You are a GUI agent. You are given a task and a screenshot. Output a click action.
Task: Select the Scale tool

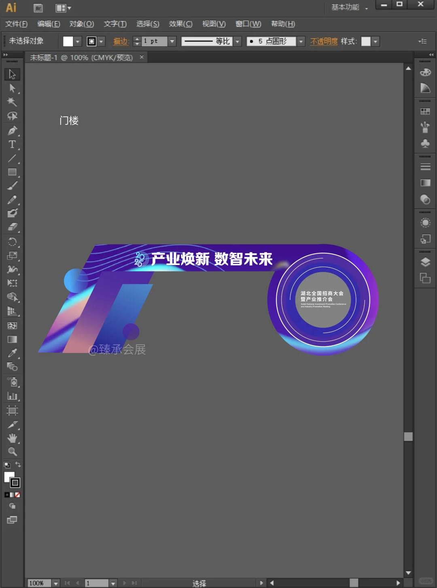click(x=12, y=256)
